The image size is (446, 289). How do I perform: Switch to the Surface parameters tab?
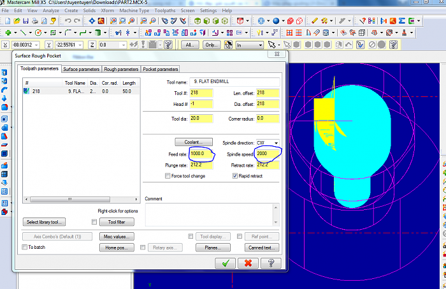tap(81, 69)
